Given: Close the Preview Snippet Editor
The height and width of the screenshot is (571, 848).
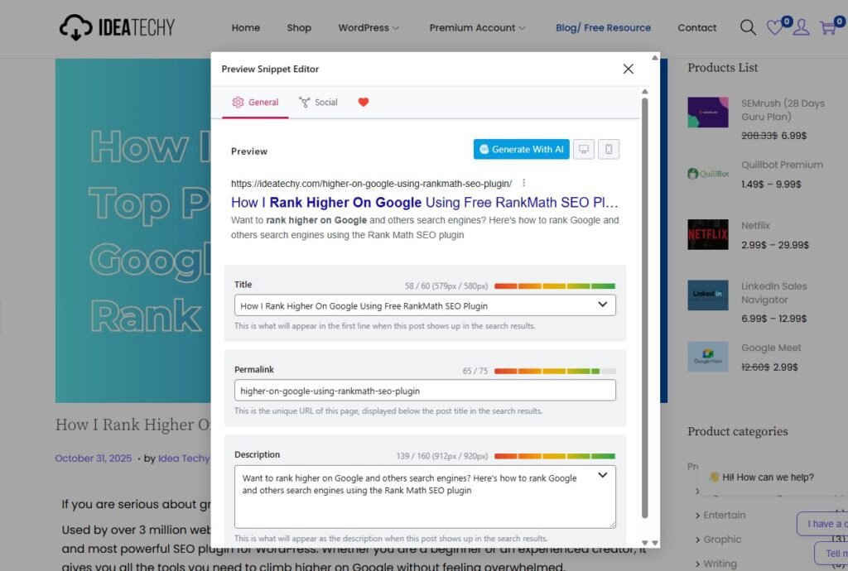Looking at the screenshot, I should coord(628,69).
